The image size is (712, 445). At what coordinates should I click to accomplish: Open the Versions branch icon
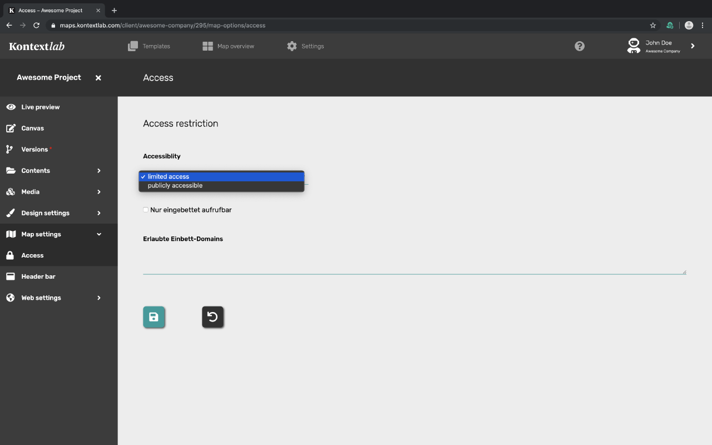point(11,149)
